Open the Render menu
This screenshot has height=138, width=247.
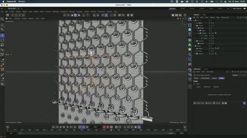point(93,11)
